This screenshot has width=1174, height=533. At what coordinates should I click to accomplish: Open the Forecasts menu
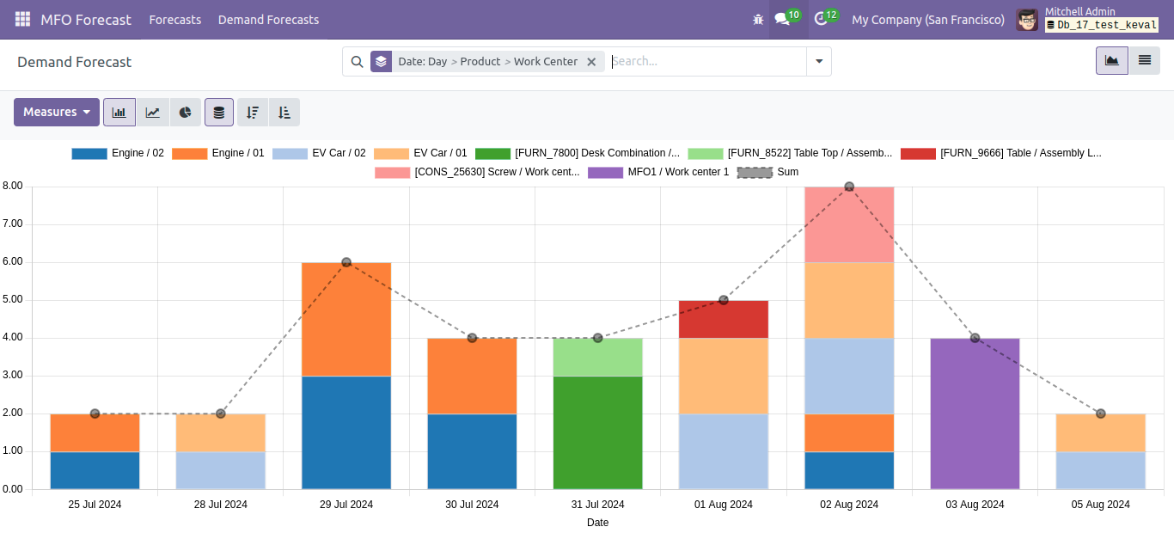(x=175, y=19)
